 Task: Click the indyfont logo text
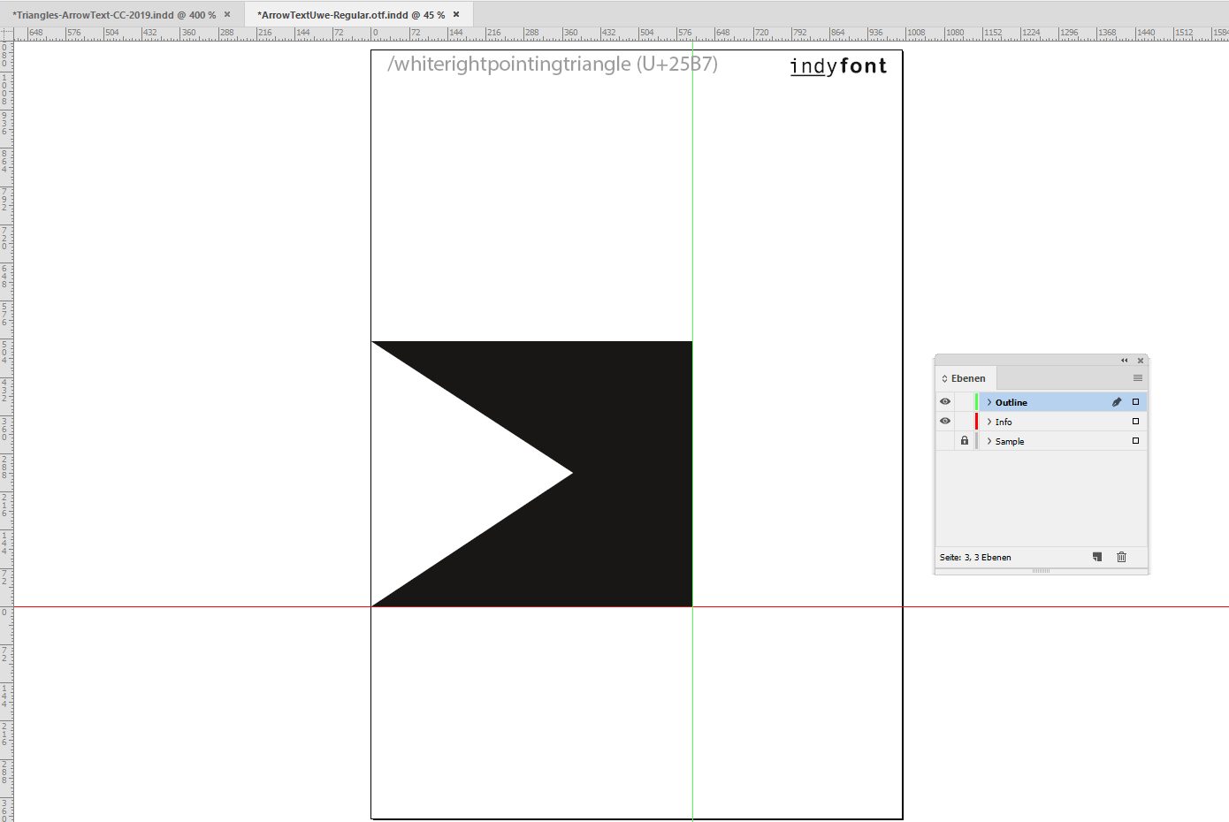pos(838,66)
